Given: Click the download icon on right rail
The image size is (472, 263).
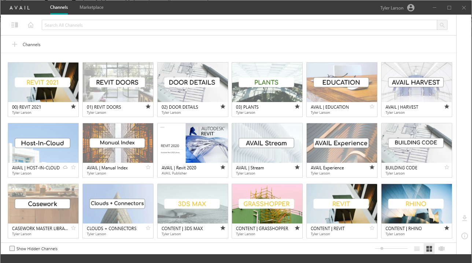Looking at the screenshot, I should [x=464, y=218].
